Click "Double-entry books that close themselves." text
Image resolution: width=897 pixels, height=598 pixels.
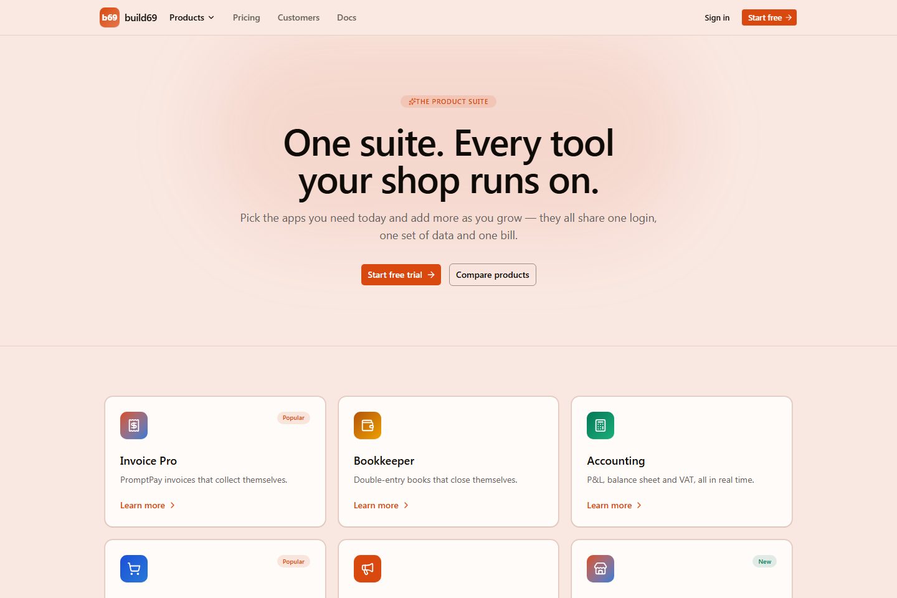click(x=435, y=480)
